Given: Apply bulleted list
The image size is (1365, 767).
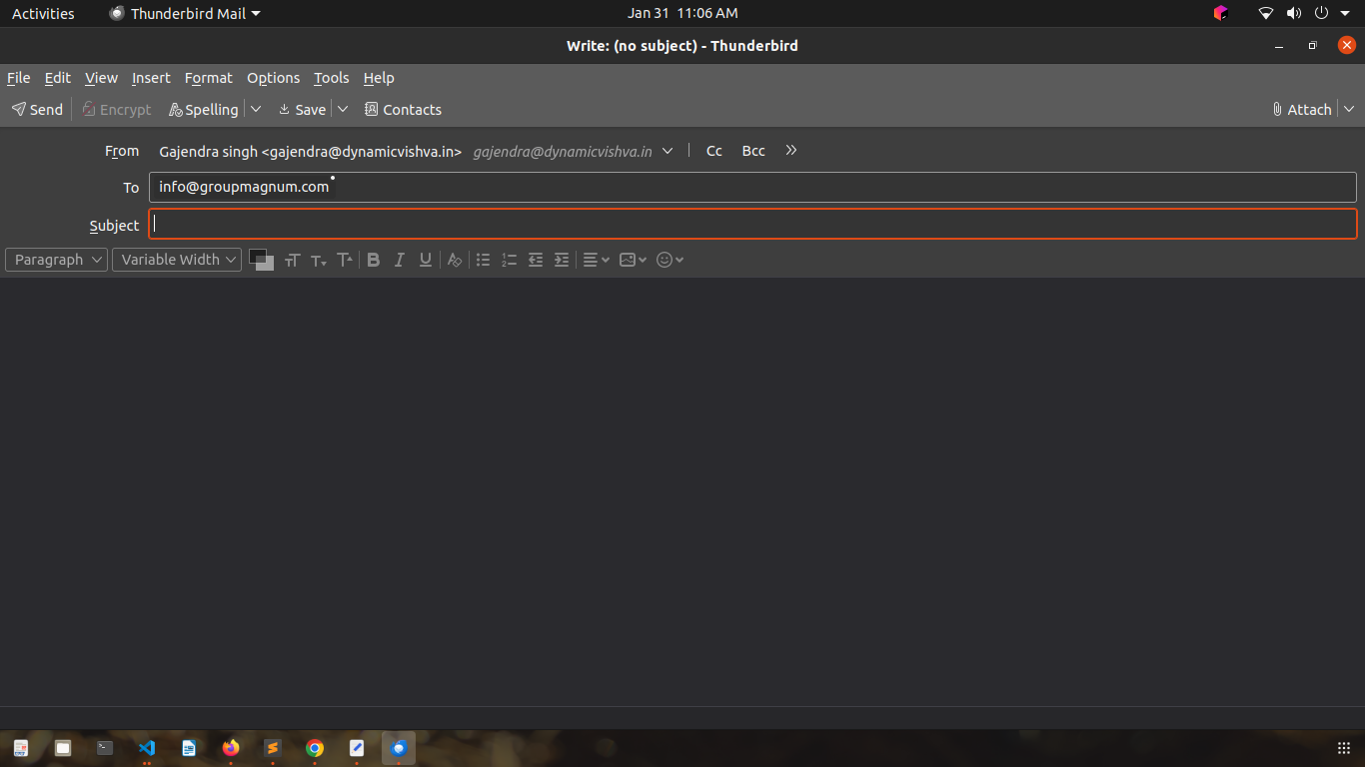Looking at the screenshot, I should coord(484,260).
